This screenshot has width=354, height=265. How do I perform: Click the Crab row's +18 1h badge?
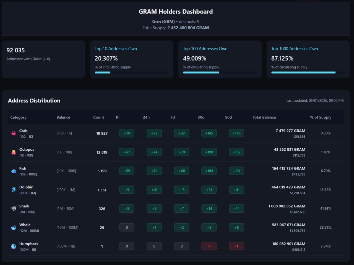coord(127,133)
